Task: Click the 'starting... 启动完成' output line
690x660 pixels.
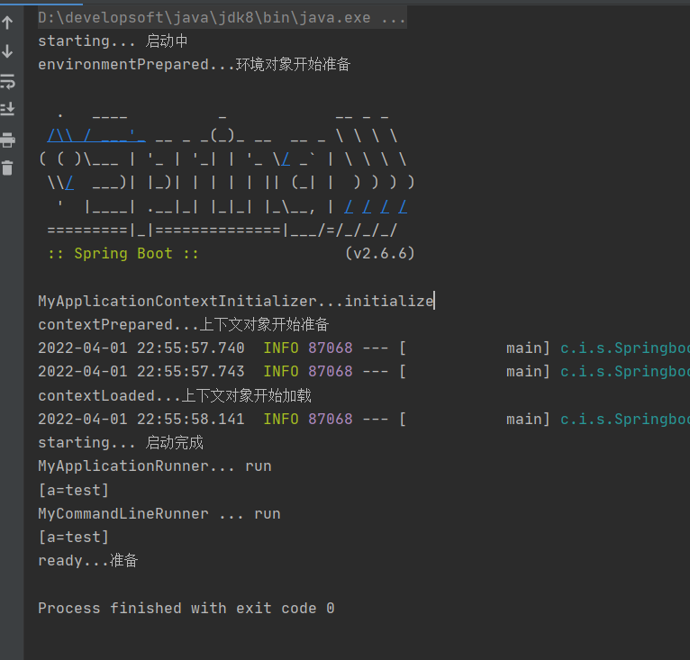Action: point(121,442)
